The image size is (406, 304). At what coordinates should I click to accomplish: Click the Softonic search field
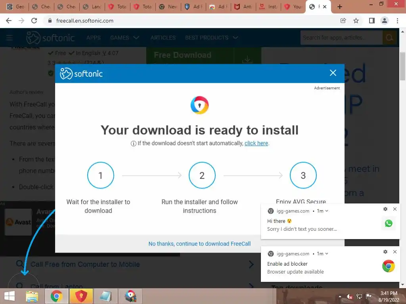(341, 38)
